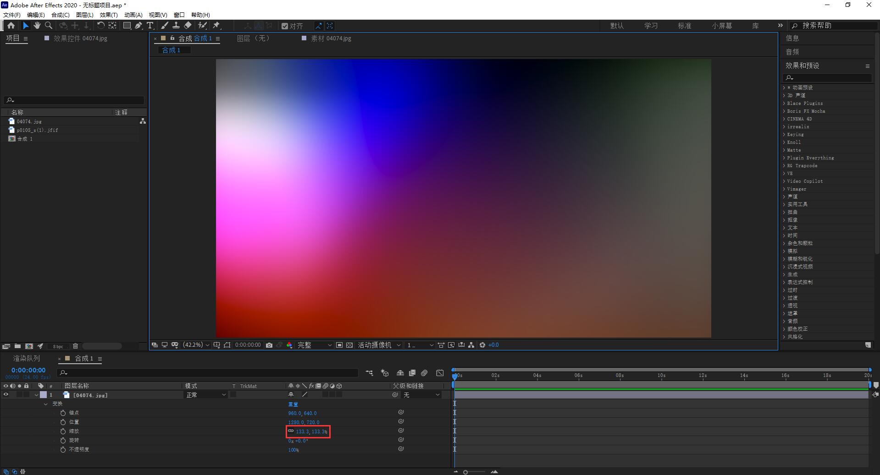
Task: Select the Rectangle shape tool
Action: point(127,26)
